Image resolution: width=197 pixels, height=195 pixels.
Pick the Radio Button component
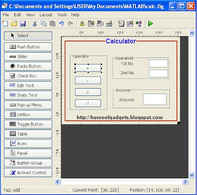tap(28, 66)
